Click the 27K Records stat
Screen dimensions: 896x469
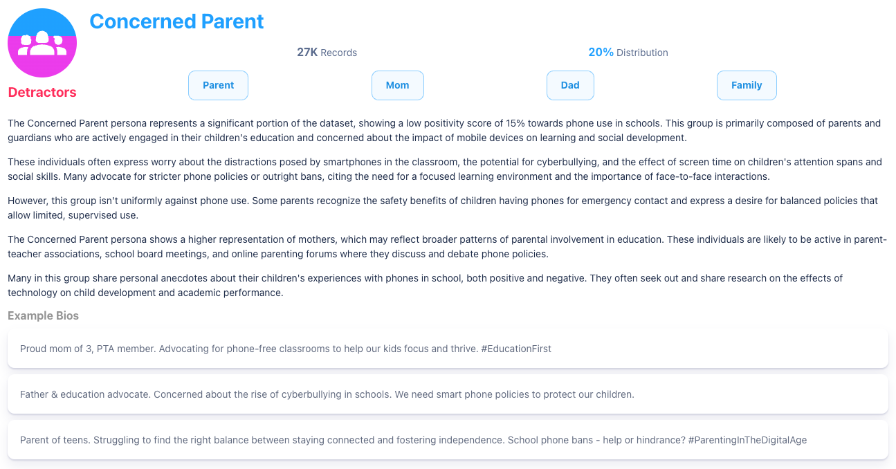327,53
